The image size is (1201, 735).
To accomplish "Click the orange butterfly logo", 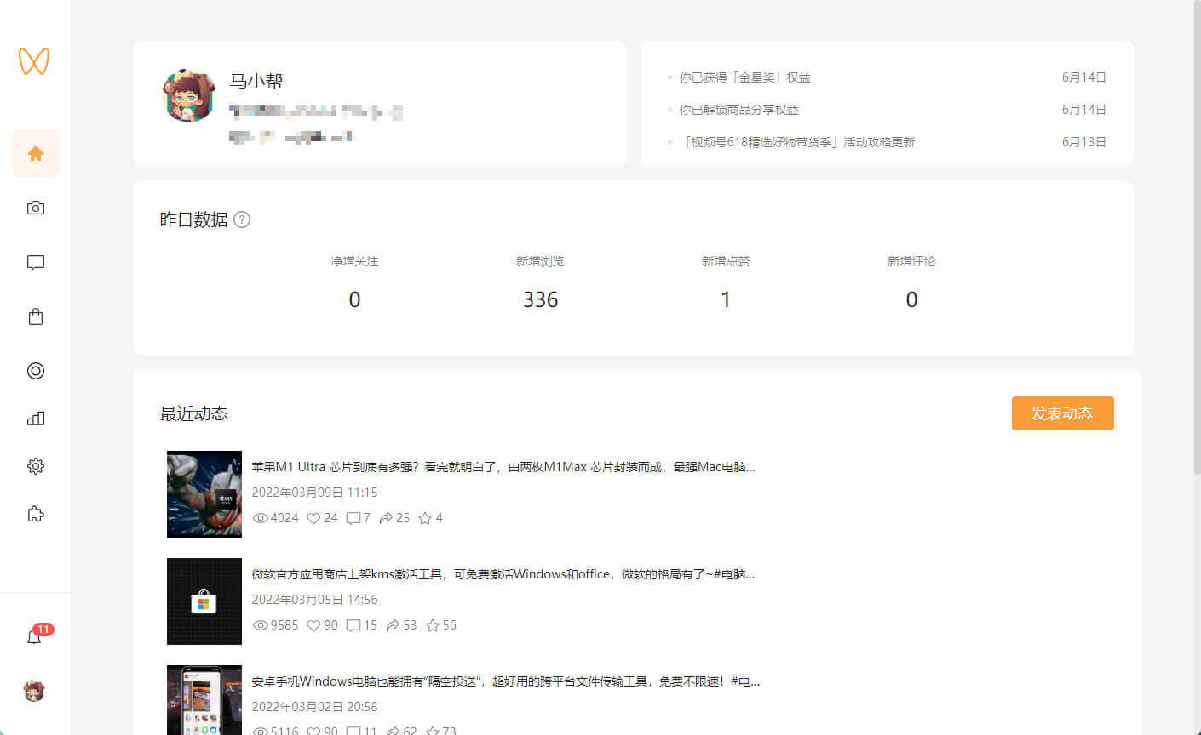I will pos(34,60).
